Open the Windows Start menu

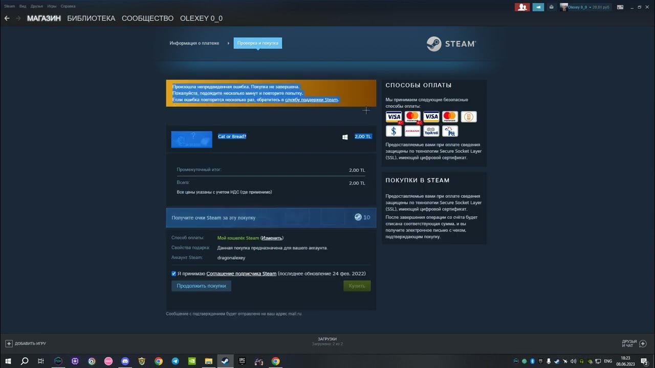[9, 361]
